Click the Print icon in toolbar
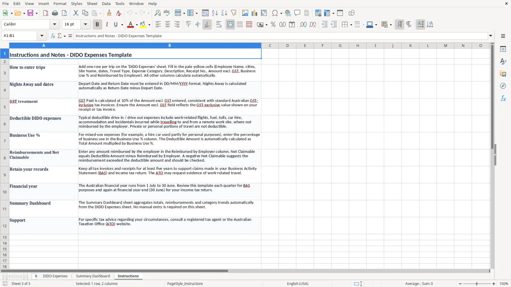 (55, 13)
